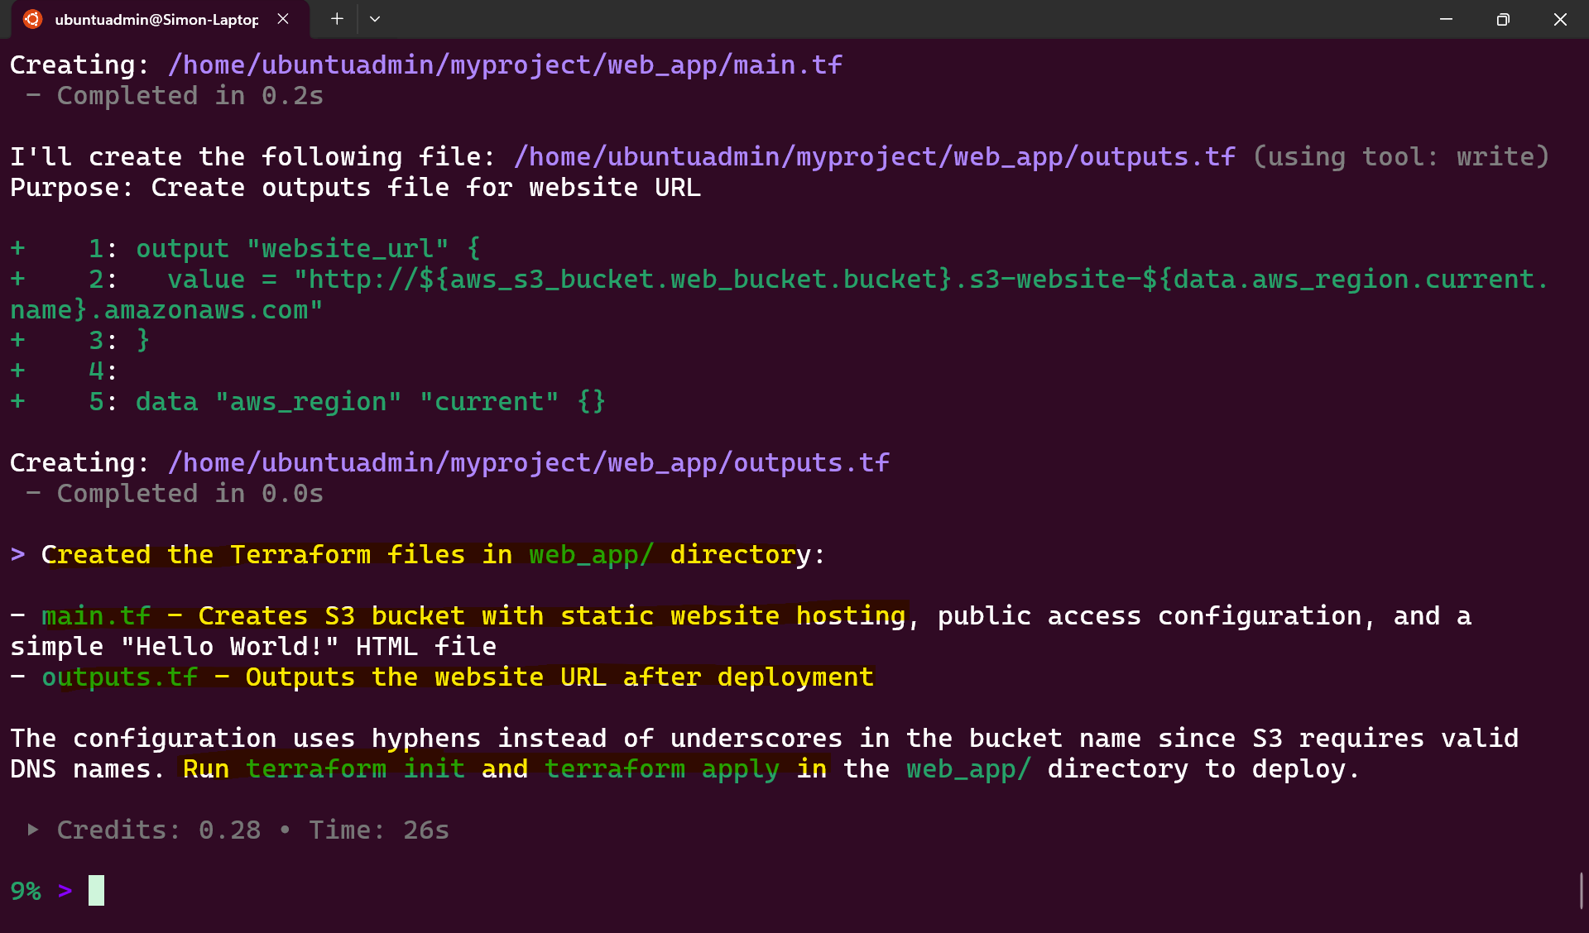Click the Ubuntu icon in the tab

tap(32, 19)
